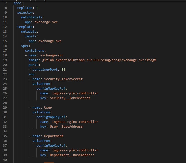The image size is (186, 163).
Task: Click env name 'Department' on line 35
Action: click(54, 136)
